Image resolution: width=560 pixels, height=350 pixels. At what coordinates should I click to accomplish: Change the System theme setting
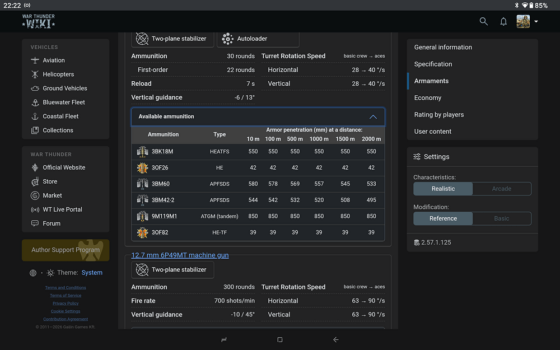point(92,273)
